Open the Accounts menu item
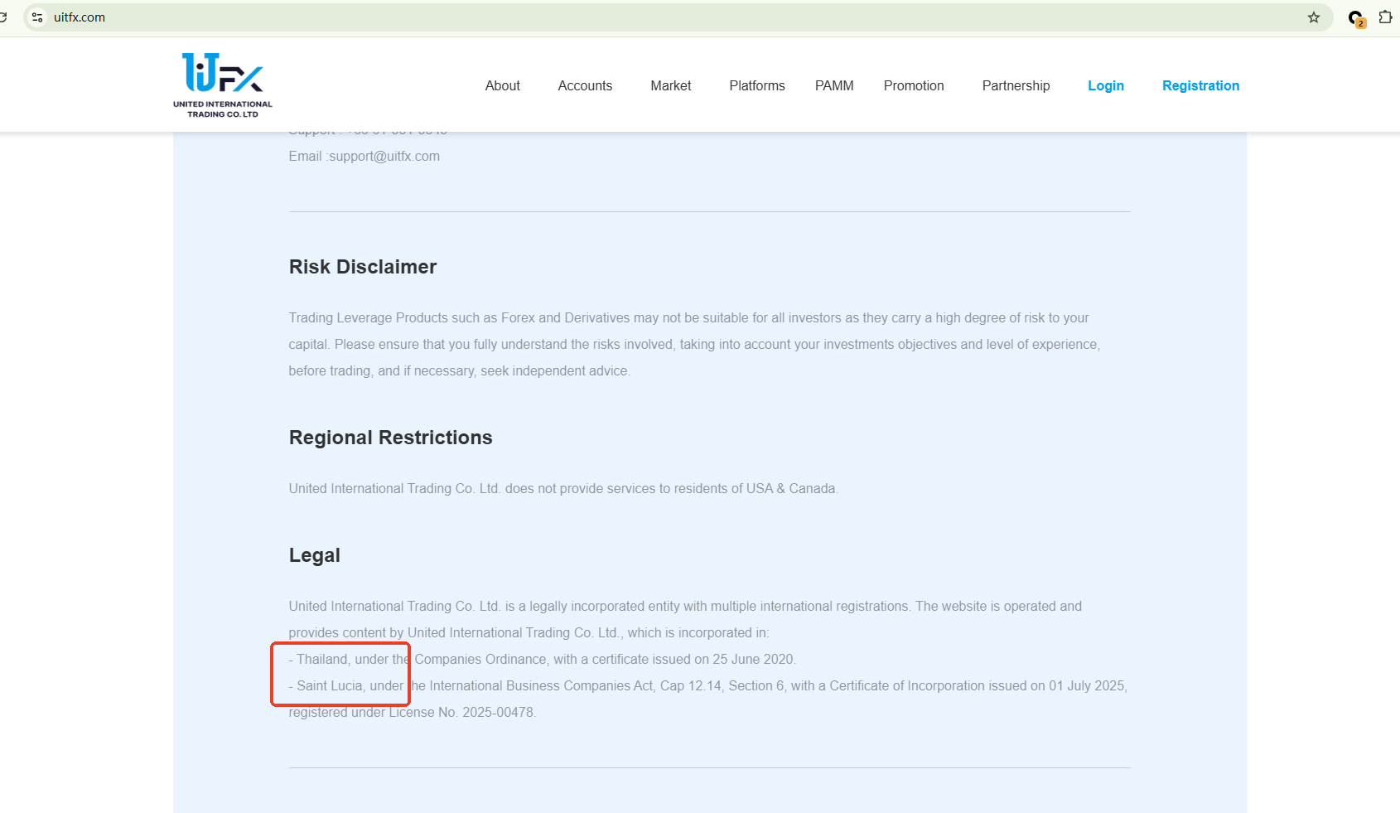1400x813 pixels. [x=585, y=85]
